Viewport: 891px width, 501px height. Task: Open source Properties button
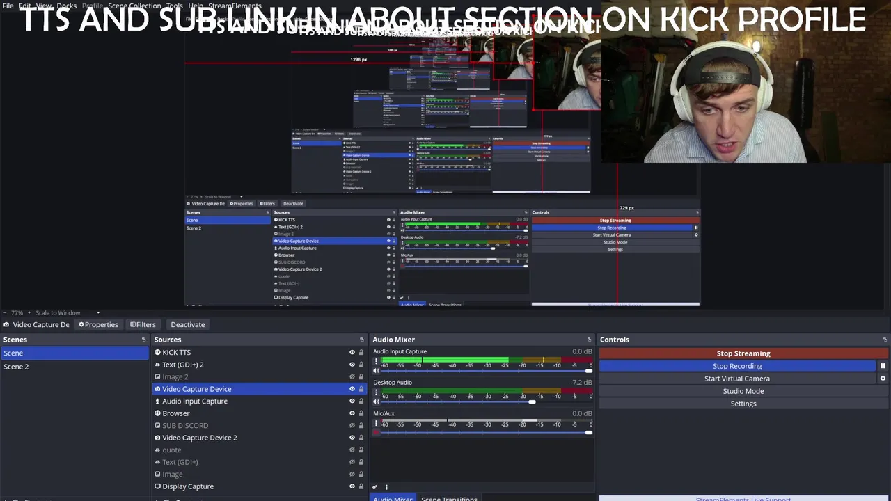(x=99, y=324)
